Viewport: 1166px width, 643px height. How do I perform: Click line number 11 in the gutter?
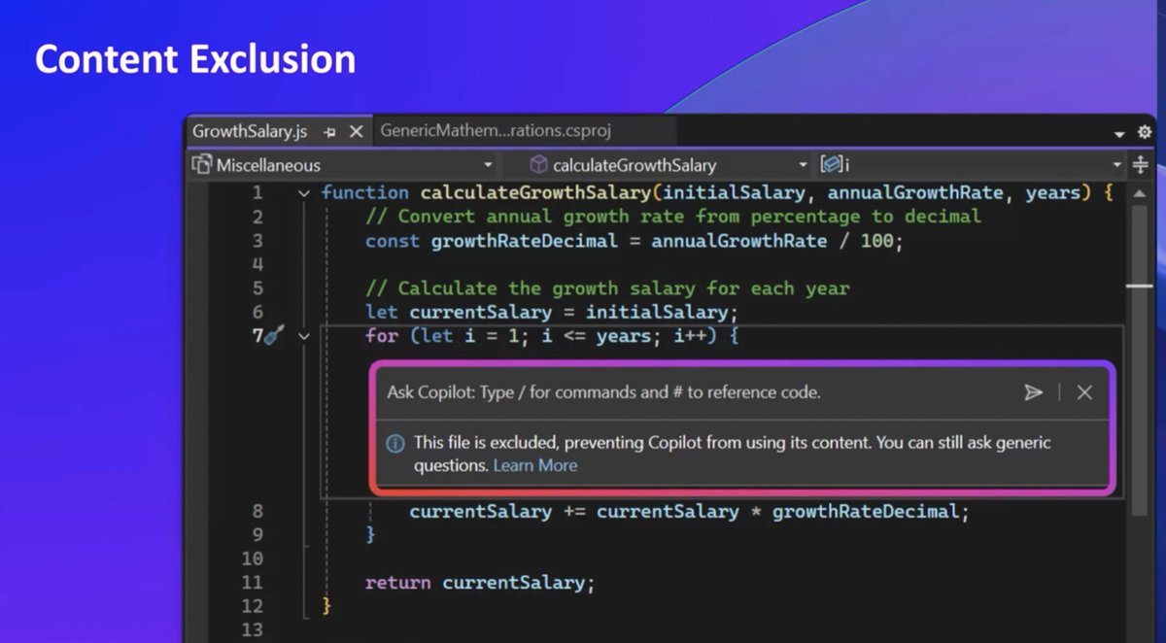[252, 583]
